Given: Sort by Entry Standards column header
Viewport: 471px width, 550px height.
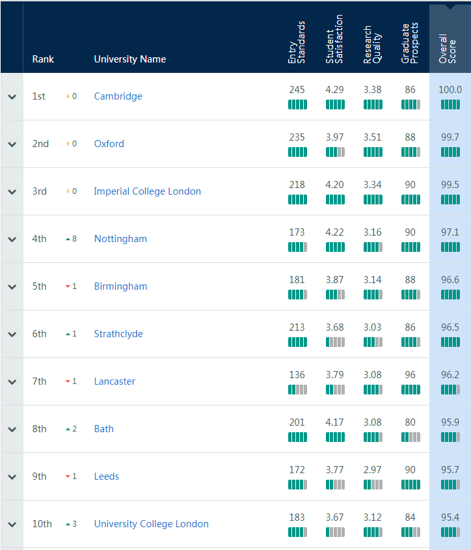Looking at the screenshot, I should (x=297, y=42).
